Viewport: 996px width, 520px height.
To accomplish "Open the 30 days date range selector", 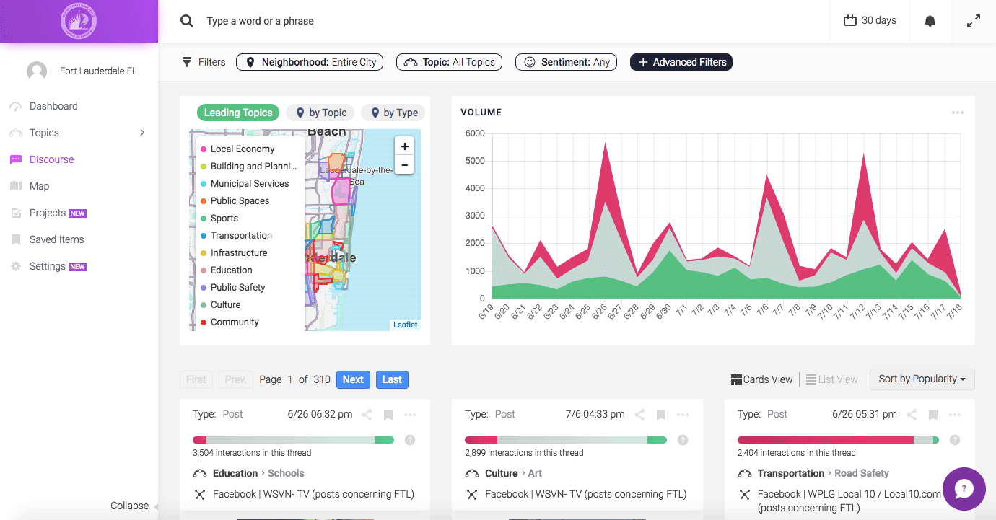I will click(870, 21).
